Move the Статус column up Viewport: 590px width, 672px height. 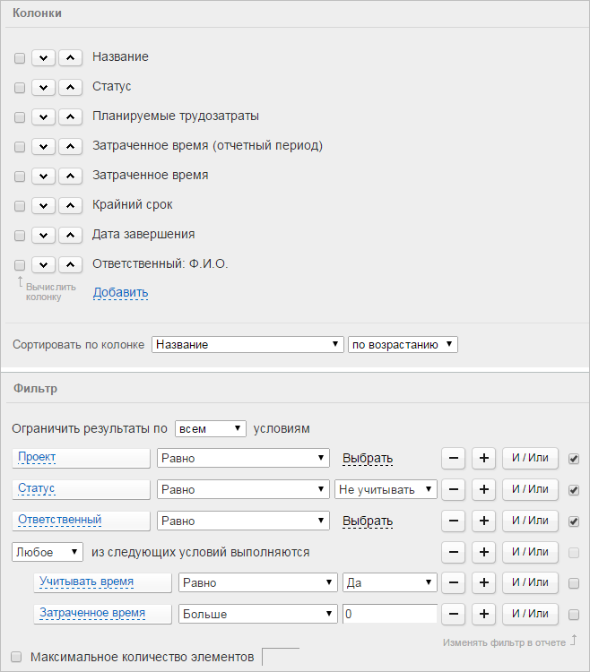pos(70,88)
